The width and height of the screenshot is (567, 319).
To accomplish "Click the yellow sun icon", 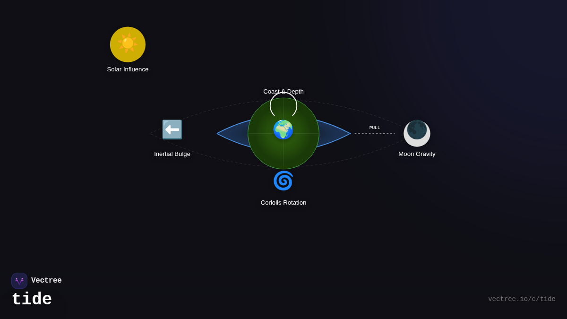I will tap(128, 44).
